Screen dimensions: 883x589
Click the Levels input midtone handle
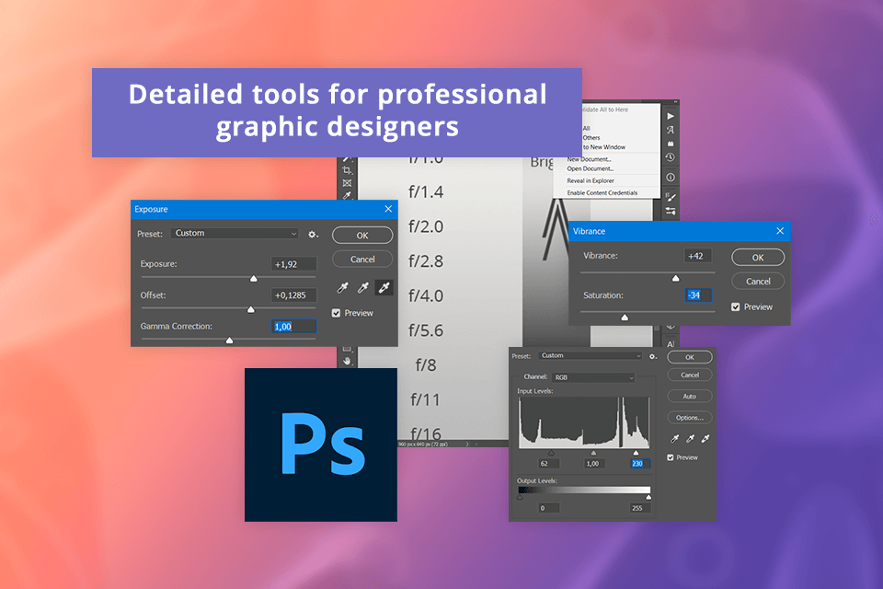pos(593,453)
